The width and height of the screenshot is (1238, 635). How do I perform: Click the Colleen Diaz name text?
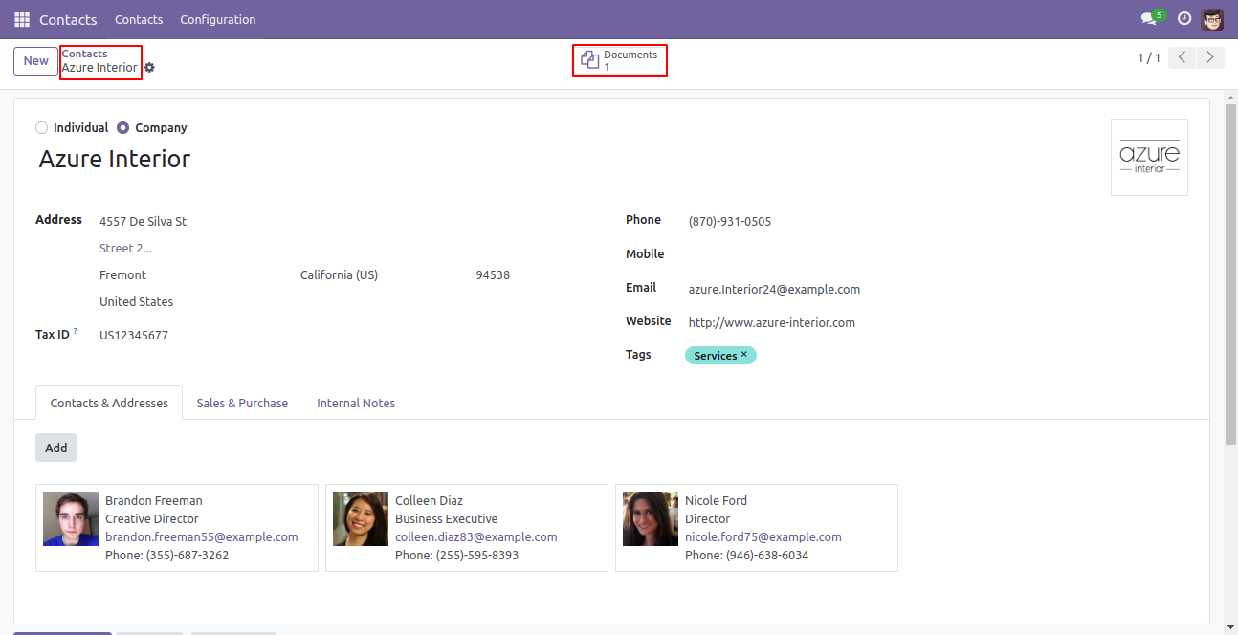429,500
